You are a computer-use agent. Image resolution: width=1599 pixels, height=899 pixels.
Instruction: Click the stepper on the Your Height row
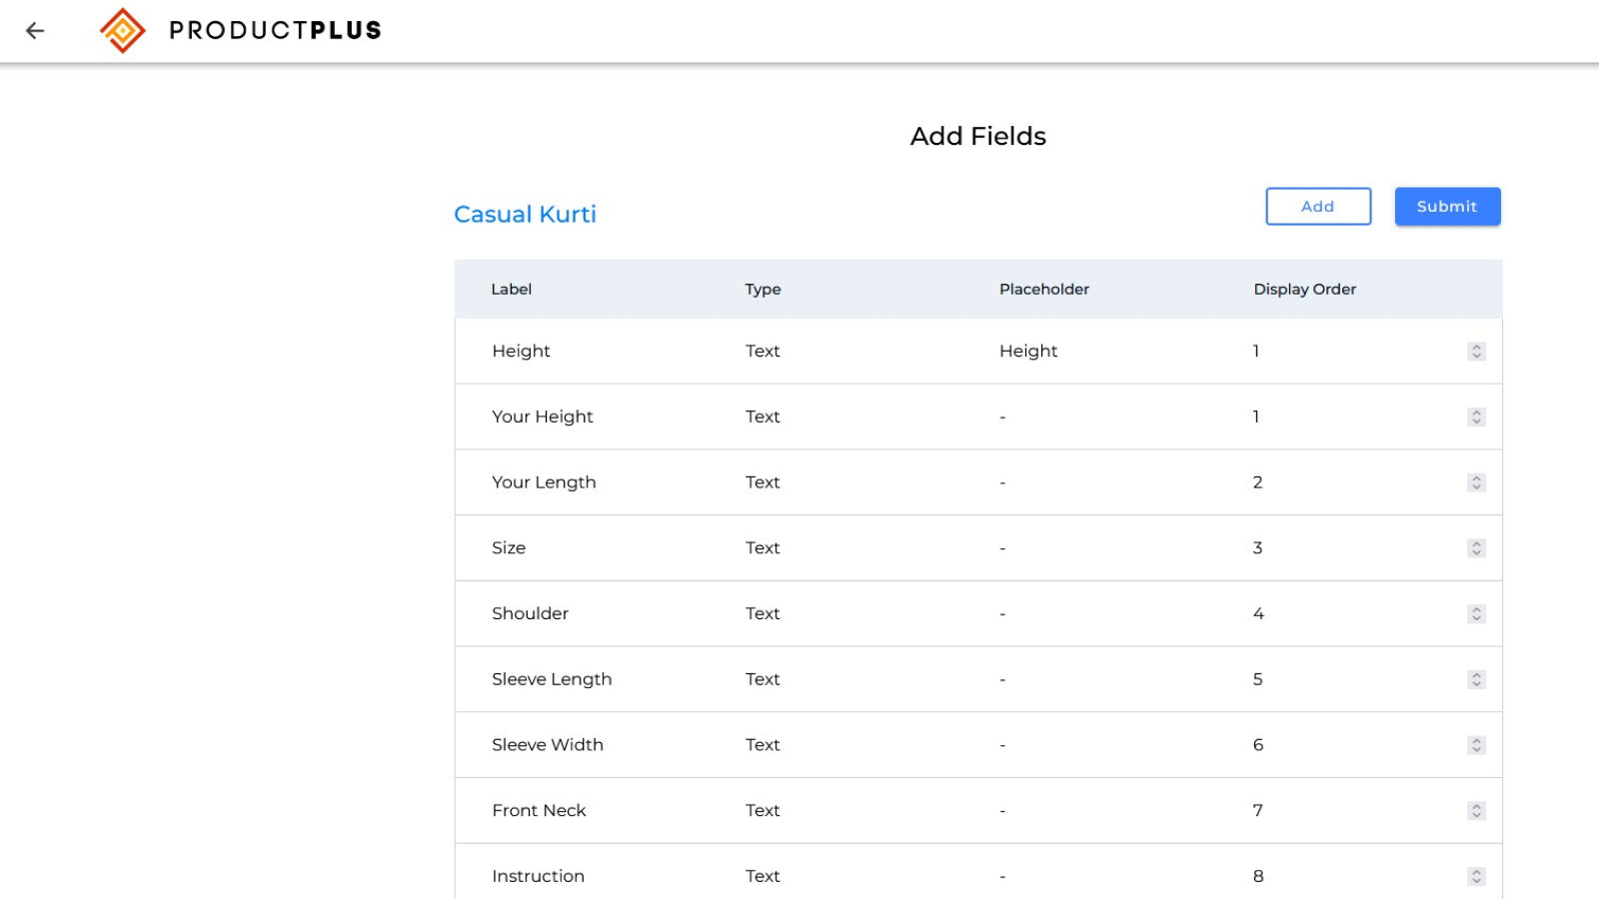pyautogui.click(x=1475, y=417)
